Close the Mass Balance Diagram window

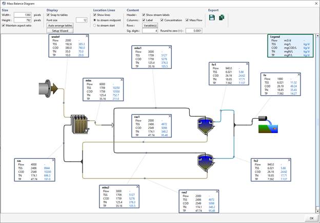[x=316, y=4]
